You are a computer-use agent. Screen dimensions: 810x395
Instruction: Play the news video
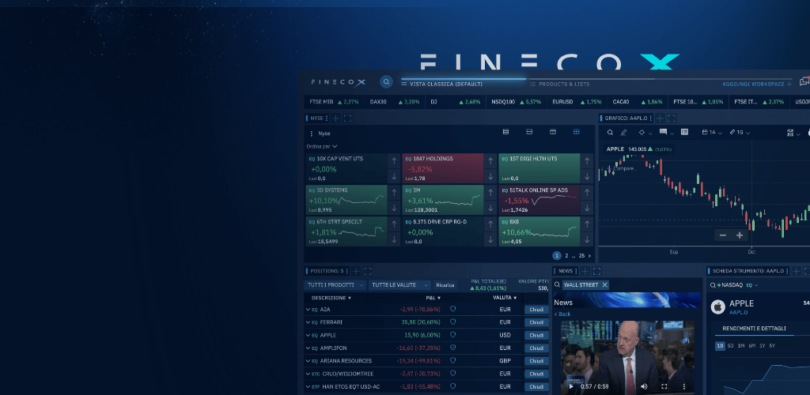(571, 386)
